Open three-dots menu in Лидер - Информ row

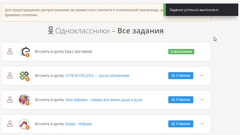[x=202, y=124]
